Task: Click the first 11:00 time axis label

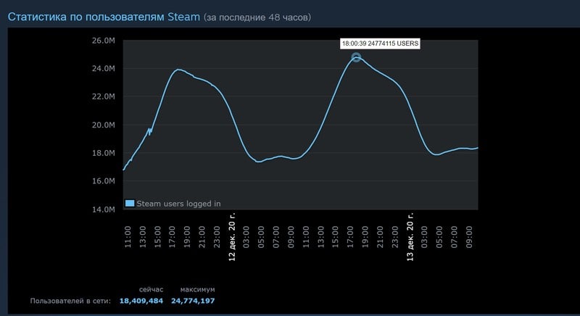Action: (128, 237)
